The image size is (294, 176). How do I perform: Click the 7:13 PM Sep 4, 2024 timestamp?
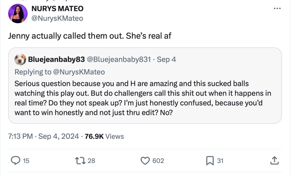43,136
